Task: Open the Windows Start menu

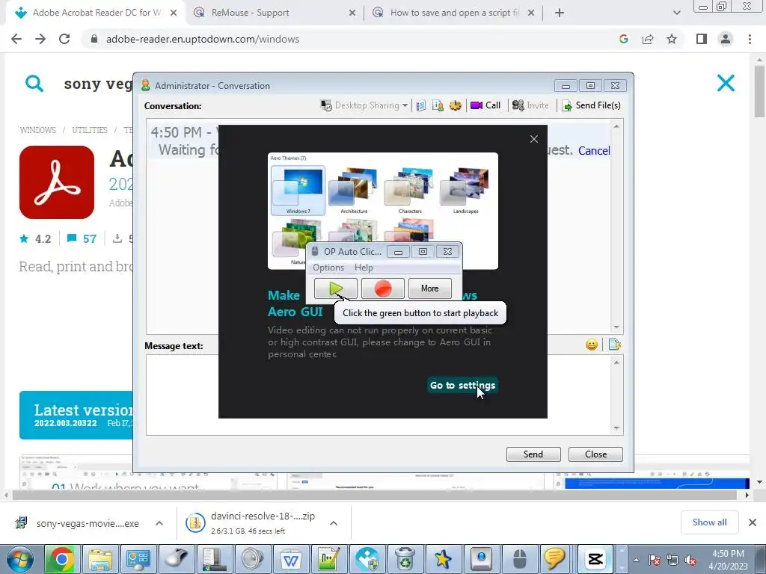Action: tap(20, 559)
